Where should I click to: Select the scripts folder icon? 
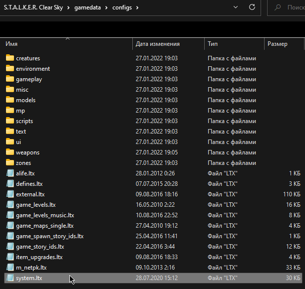[10, 121]
